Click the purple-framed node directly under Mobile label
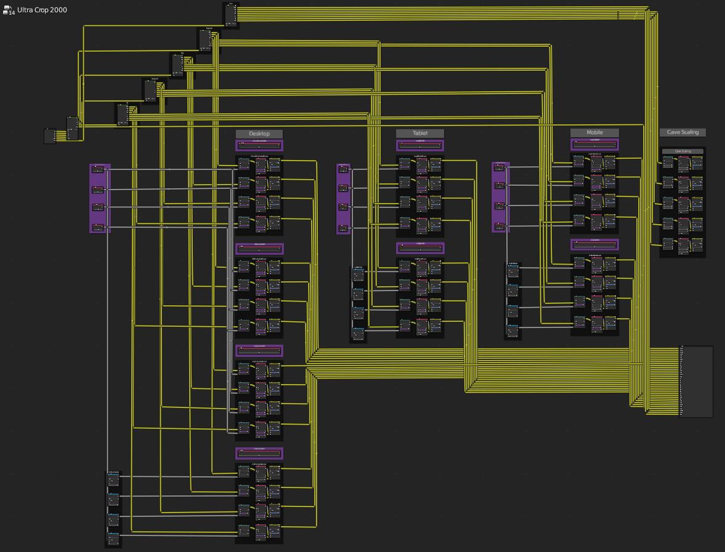This screenshot has height=552, width=725. [594, 144]
